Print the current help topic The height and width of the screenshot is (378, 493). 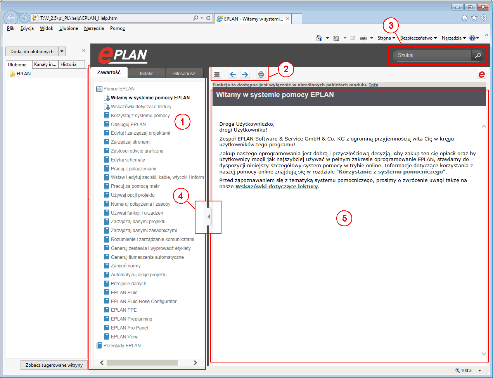261,74
